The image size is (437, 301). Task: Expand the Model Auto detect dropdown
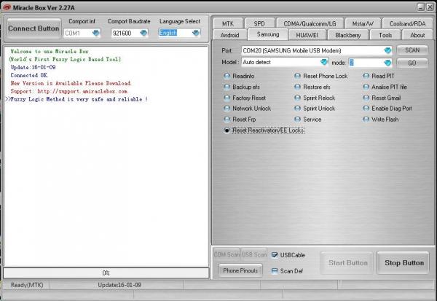point(324,62)
